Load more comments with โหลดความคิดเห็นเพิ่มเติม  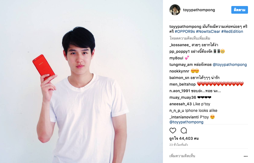(190, 38)
